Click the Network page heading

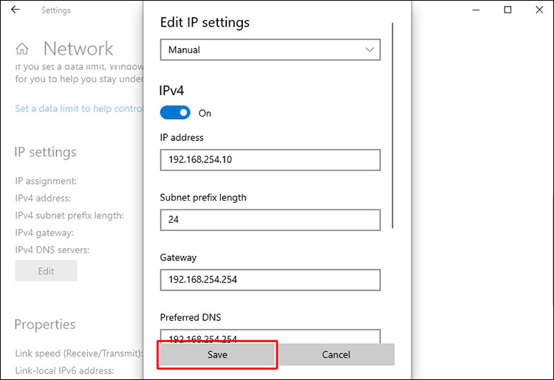pos(78,49)
